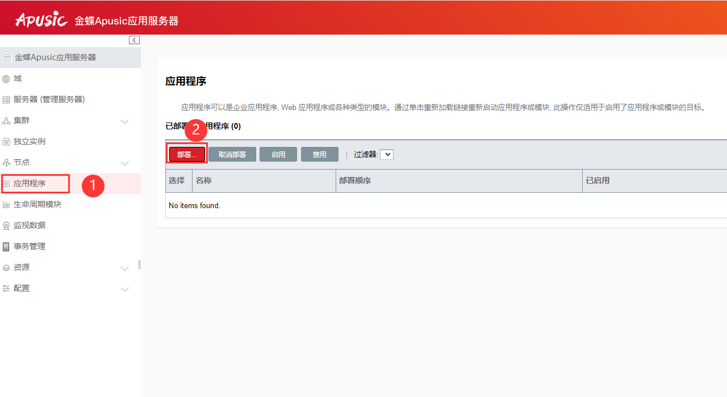Click the 禁用 disable button

(320, 154)
